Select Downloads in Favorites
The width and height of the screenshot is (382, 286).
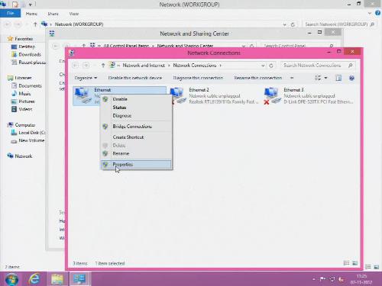tap(26, 54)
